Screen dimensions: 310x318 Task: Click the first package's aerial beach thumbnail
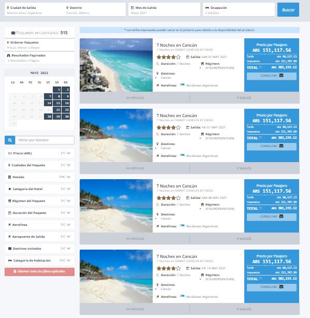point(116,65)
